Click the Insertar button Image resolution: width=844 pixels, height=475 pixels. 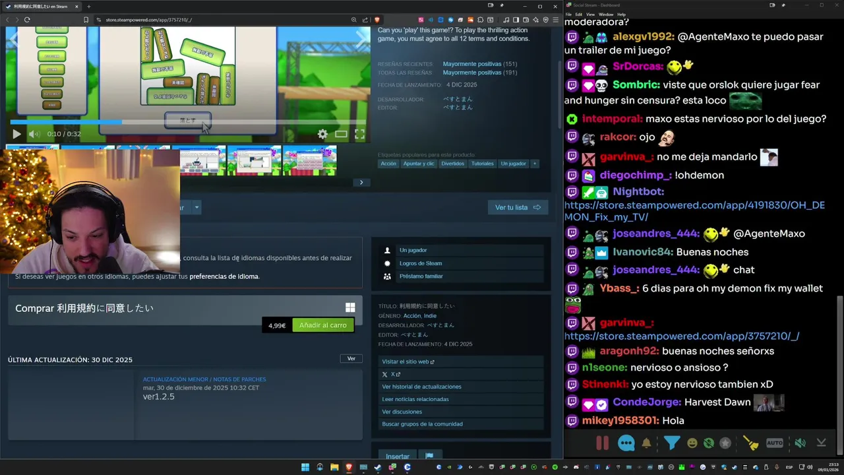(398, 456)
